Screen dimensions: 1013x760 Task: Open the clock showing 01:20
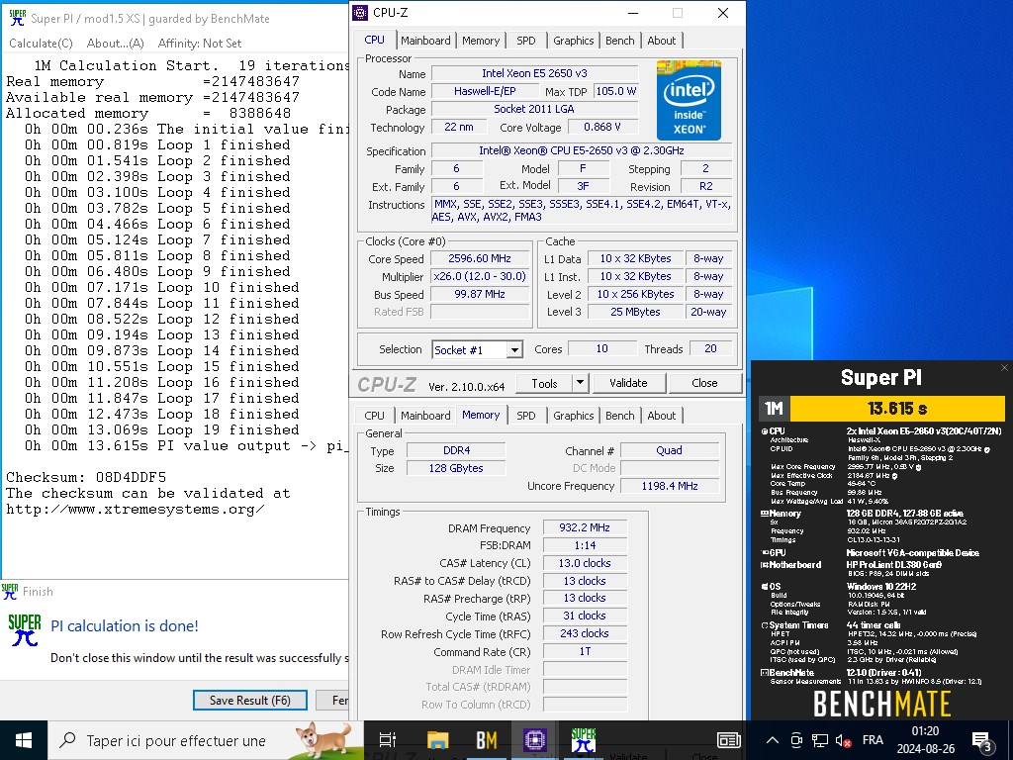coord(925,740)
